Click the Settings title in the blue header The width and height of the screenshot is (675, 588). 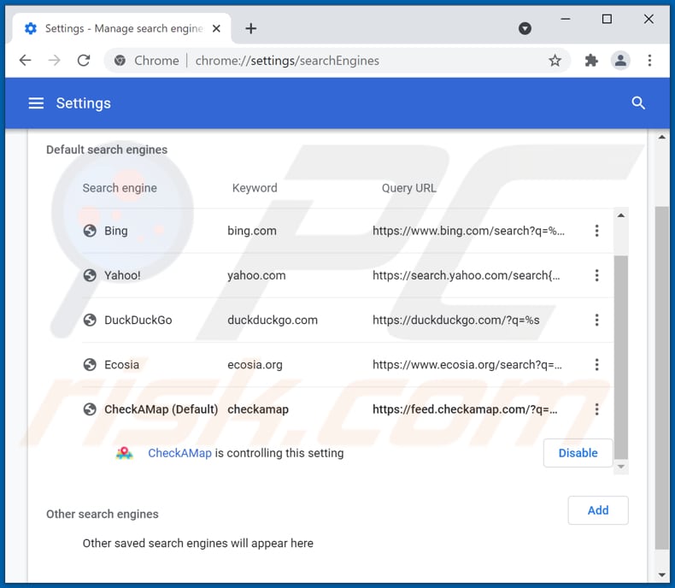[x=83, y=103]
